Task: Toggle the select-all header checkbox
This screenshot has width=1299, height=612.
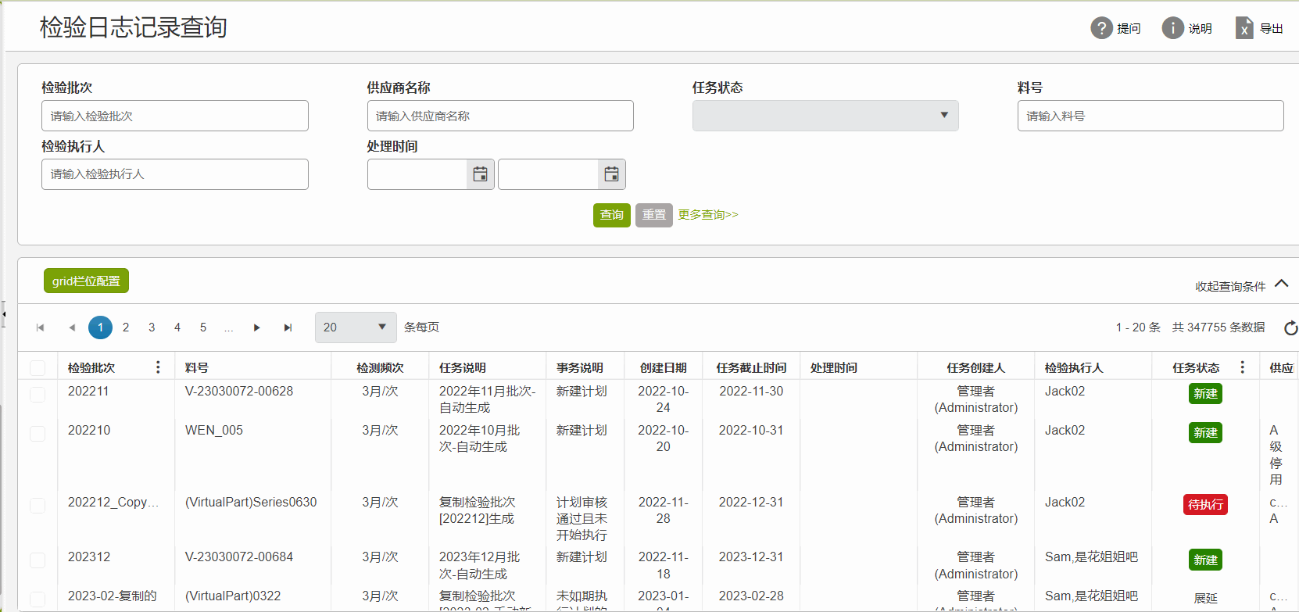Action: [x=38, y=368]
